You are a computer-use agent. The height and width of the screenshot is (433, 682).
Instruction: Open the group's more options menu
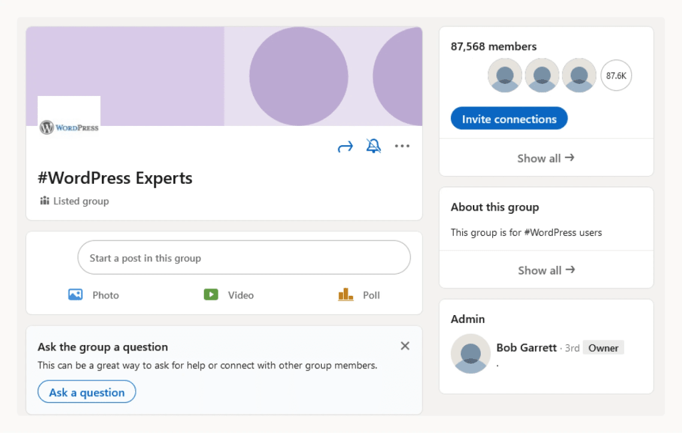[x=402, y=145]
